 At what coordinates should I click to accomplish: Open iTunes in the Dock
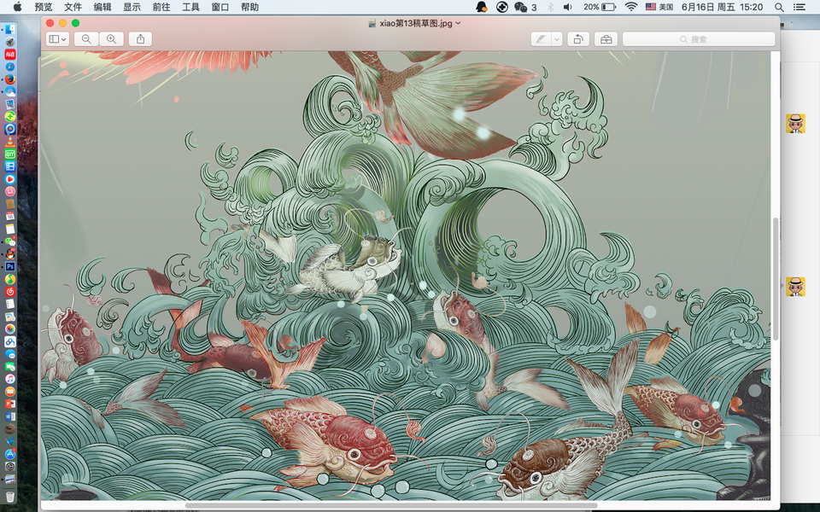click(x=10, y=379)
